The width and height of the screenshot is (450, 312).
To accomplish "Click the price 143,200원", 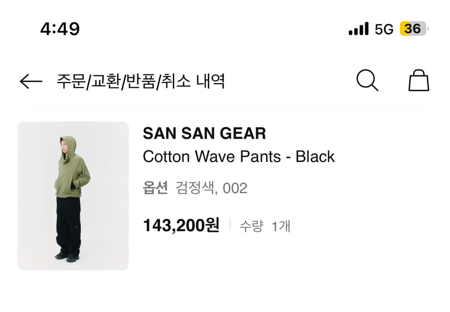I will [x=181, y=225].
